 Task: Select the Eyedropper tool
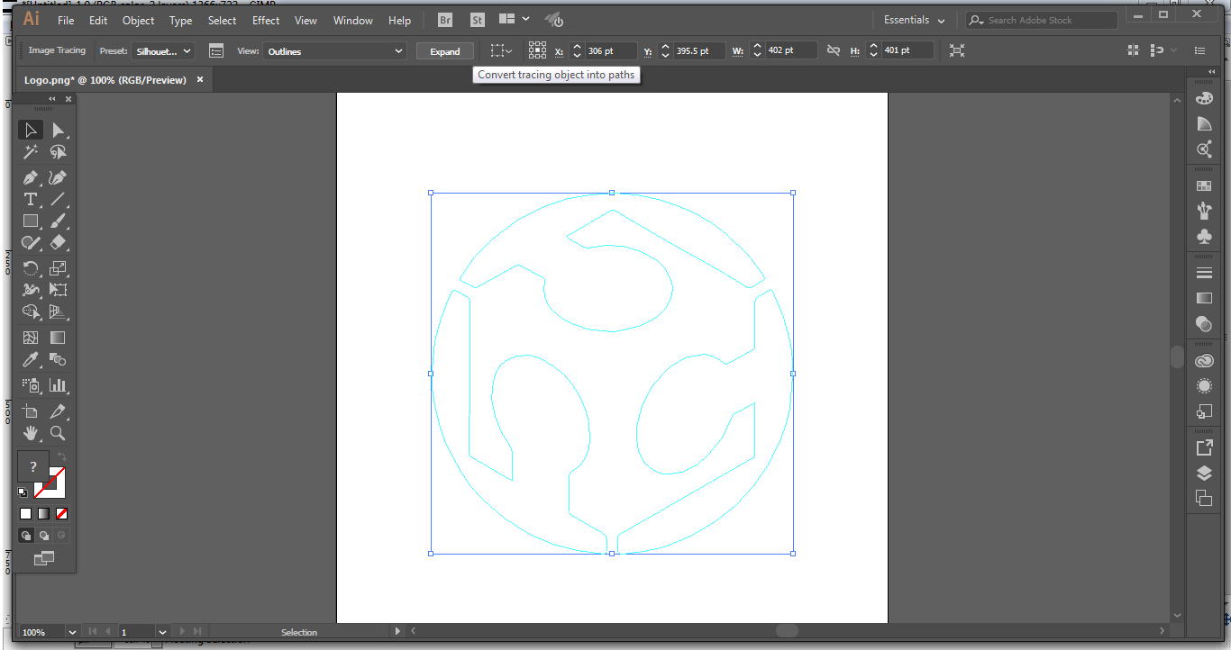pyautogui.click(x=31, y=359)
